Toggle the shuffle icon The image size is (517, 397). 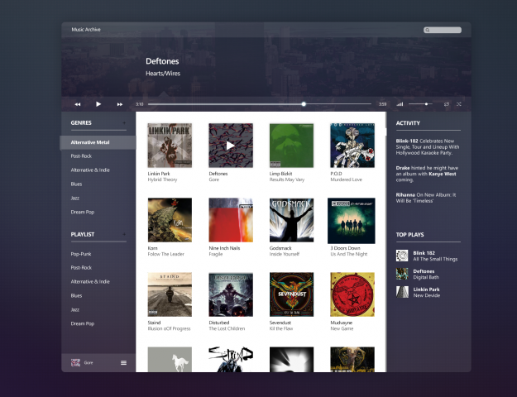tap(458, 104)
